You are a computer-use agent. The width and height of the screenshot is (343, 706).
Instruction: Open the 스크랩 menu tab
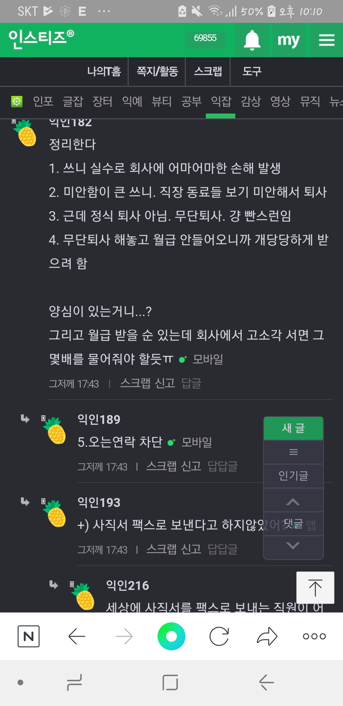pos(208,71)
